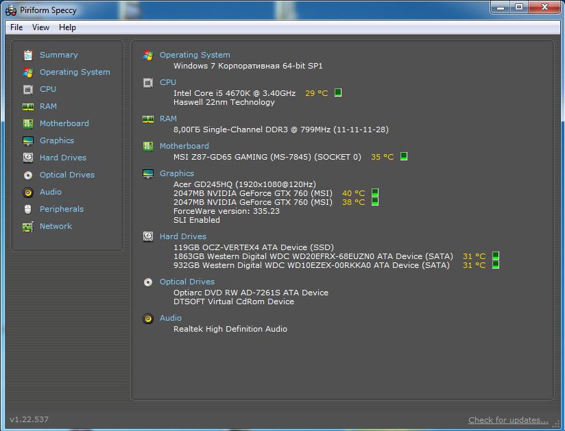The width and height of the screenshot is (565, 431).
Task: Click the Network card icon in sidebar
Action: 27,227
